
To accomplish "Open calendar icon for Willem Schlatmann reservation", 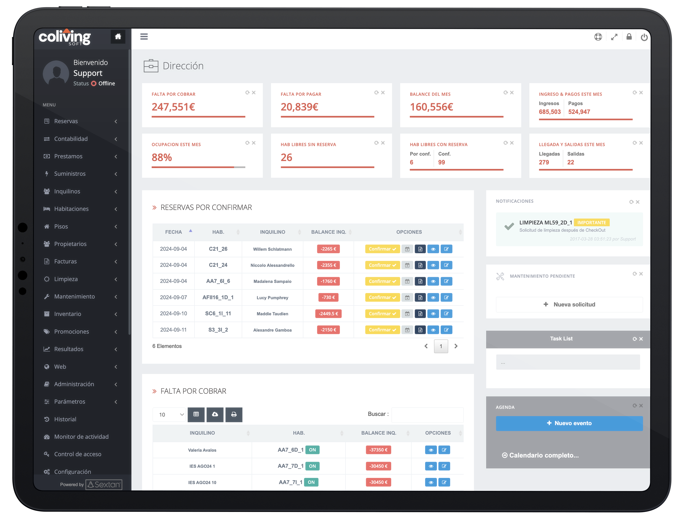I will [x=407, y=249].
